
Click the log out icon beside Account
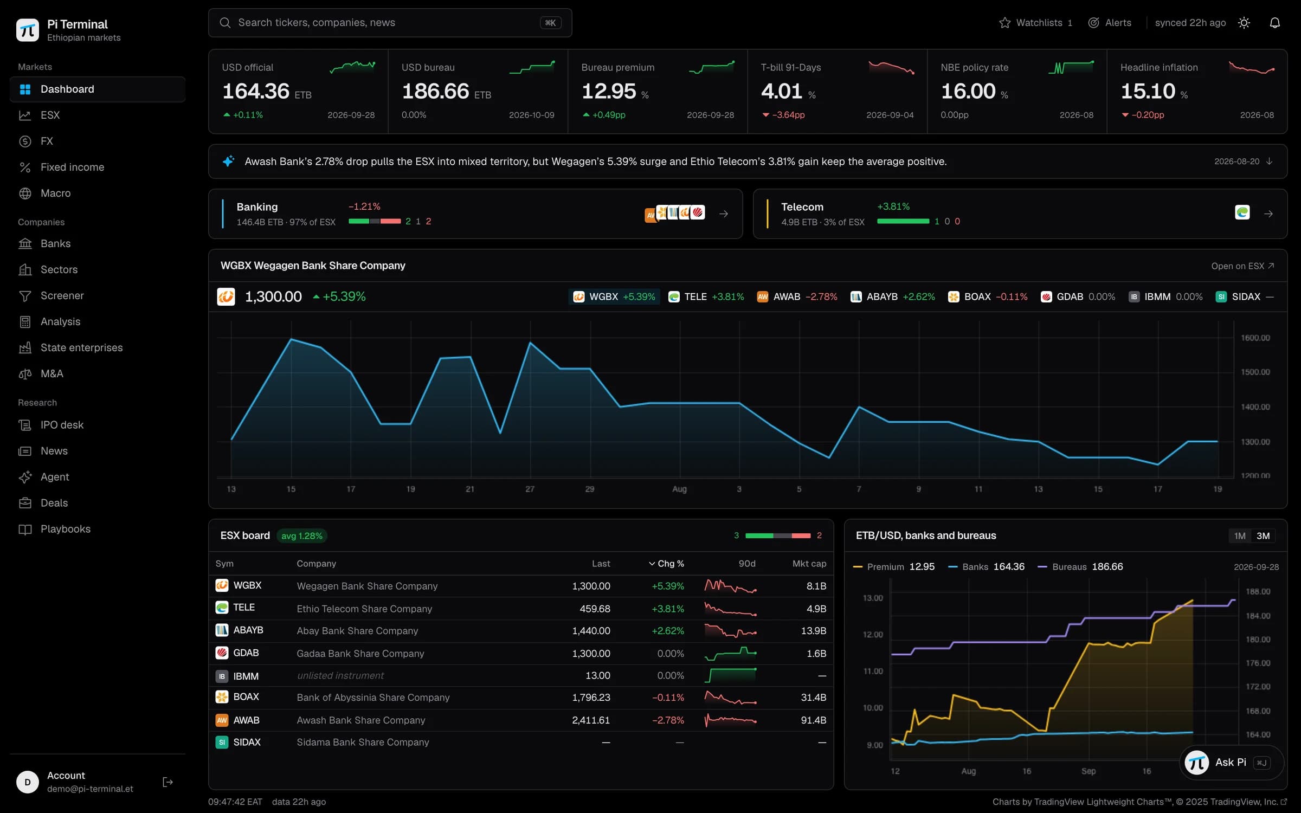(x=168, y=782)
